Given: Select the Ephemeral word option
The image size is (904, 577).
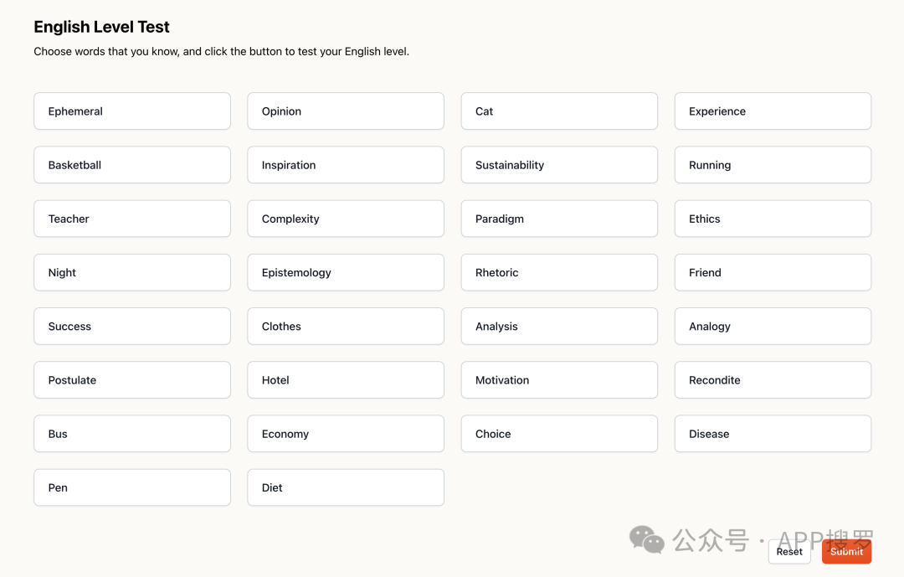Looking at the screenshot, I should coord(132,111).
